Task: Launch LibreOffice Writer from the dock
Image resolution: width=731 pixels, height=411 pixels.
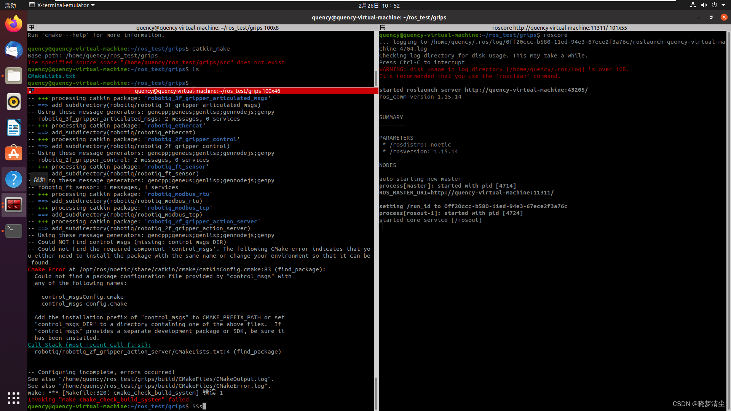Action: (14, 127)
